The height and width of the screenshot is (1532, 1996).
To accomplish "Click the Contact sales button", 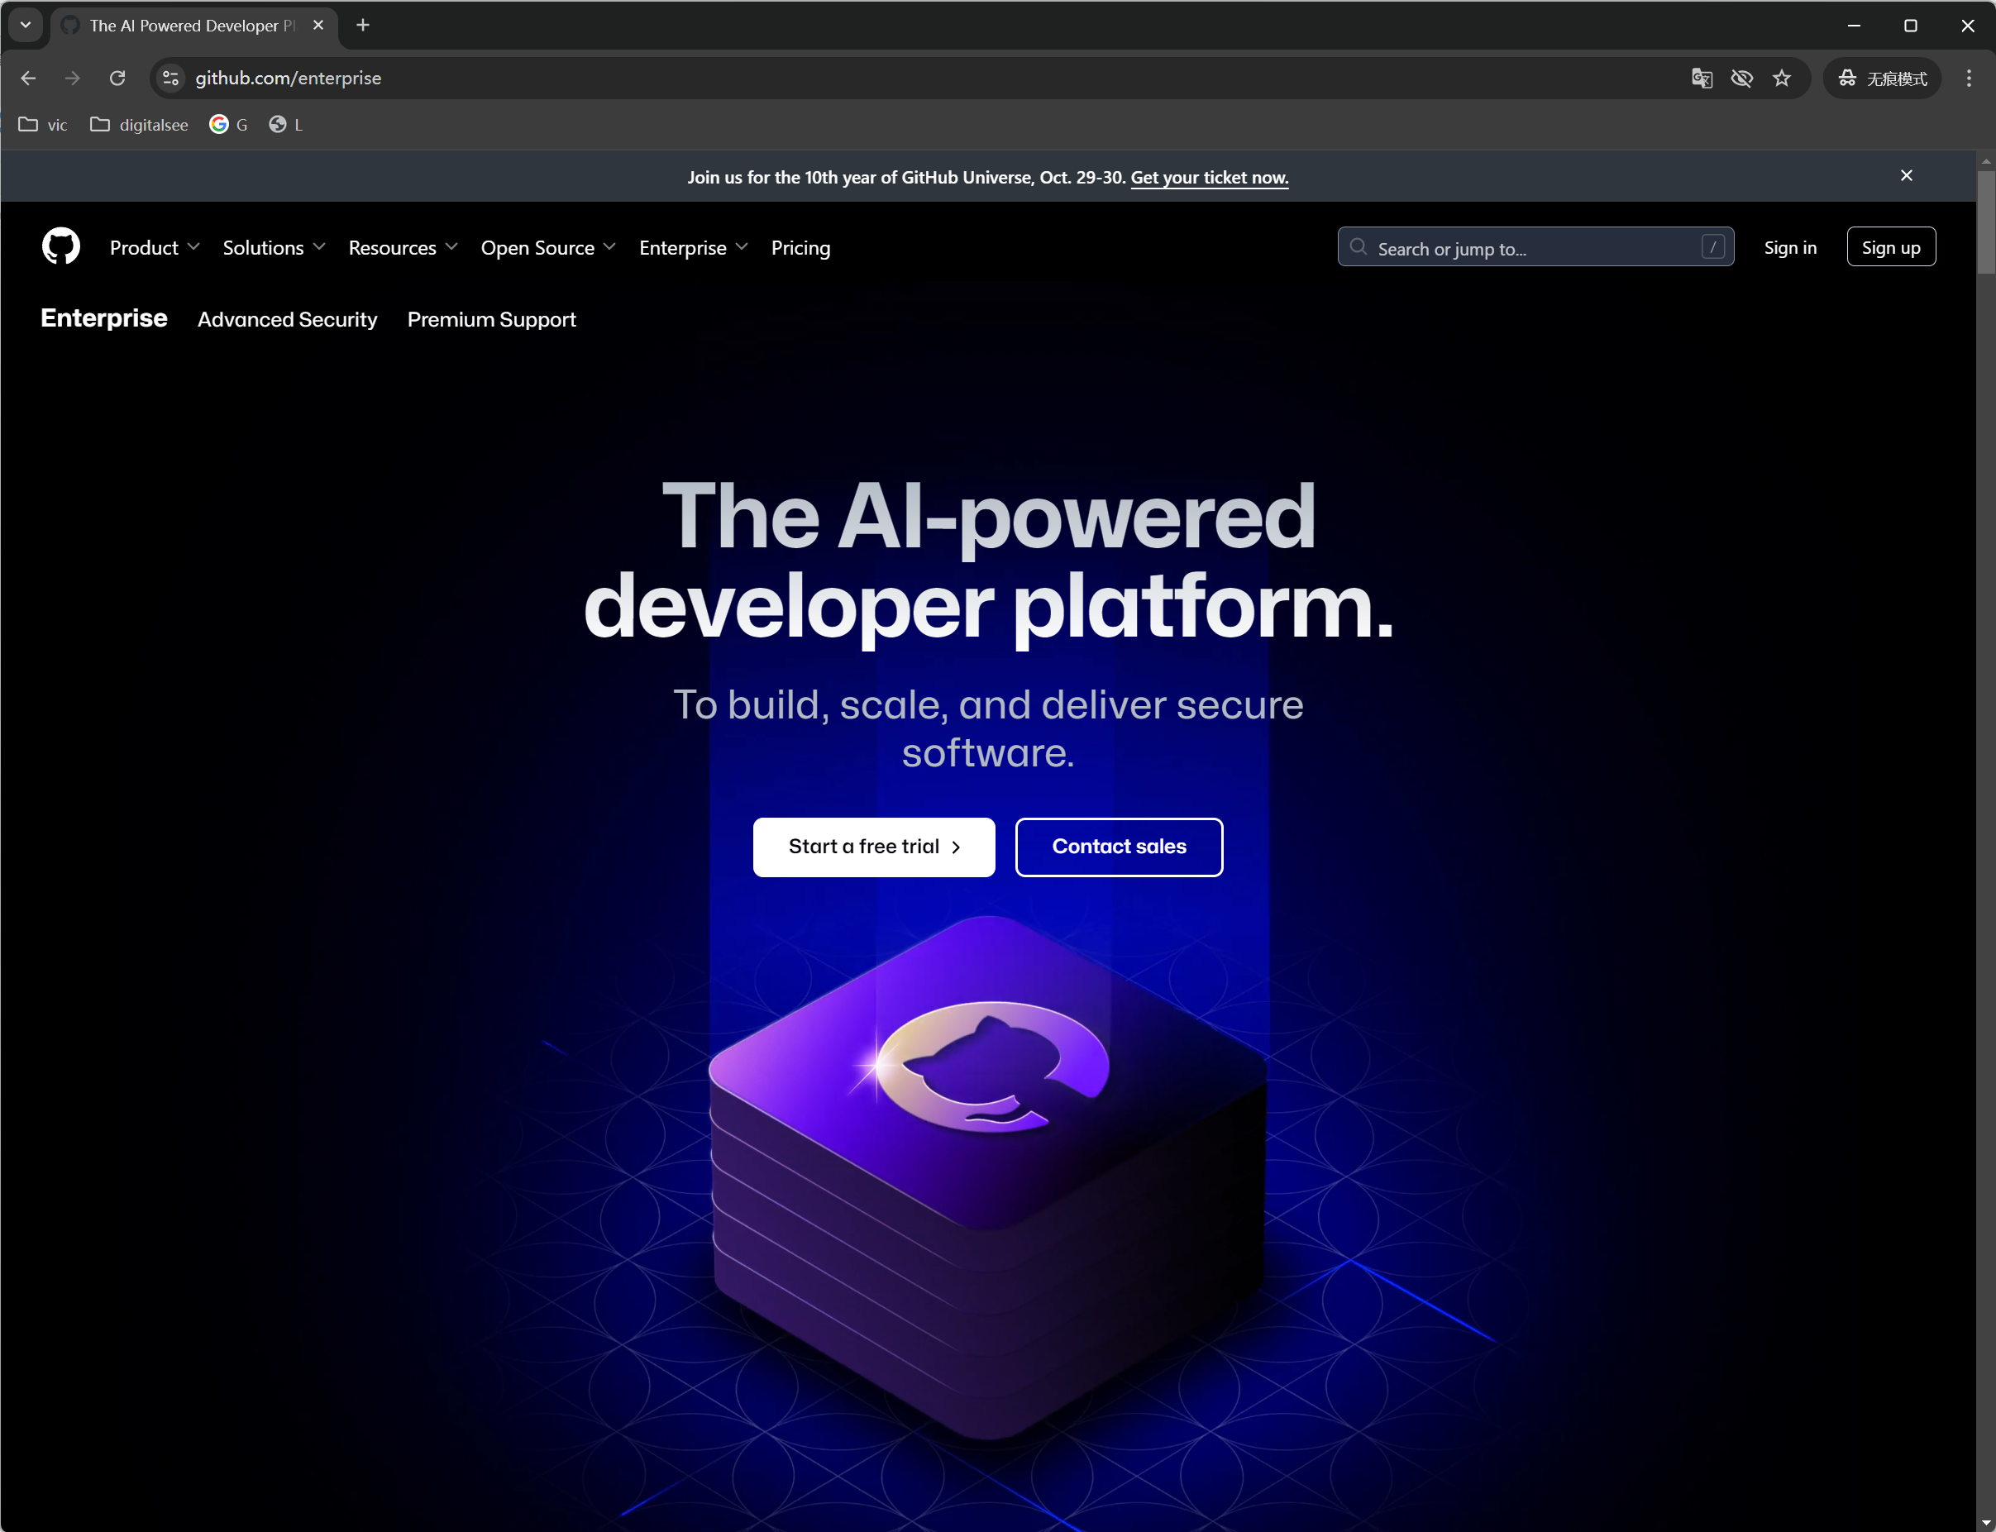I will pyautogui.click(x=1119, y=847).
